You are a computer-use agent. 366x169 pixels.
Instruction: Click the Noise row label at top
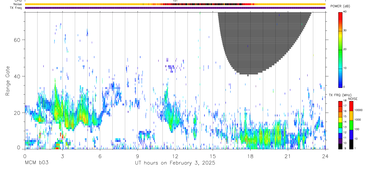[x=18, y=4]
